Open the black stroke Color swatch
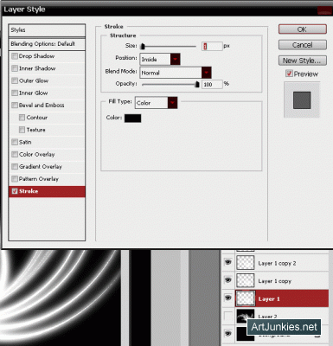This screenshot has width=333, height=346. point(132,118)
